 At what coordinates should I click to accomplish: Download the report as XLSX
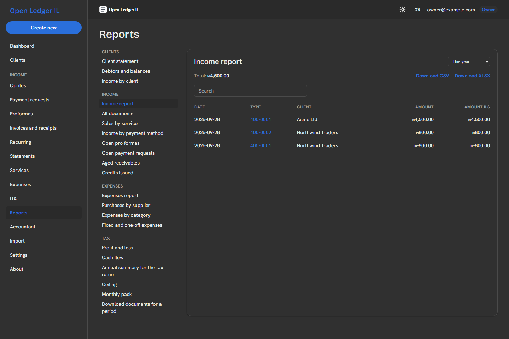pos(473,76)
